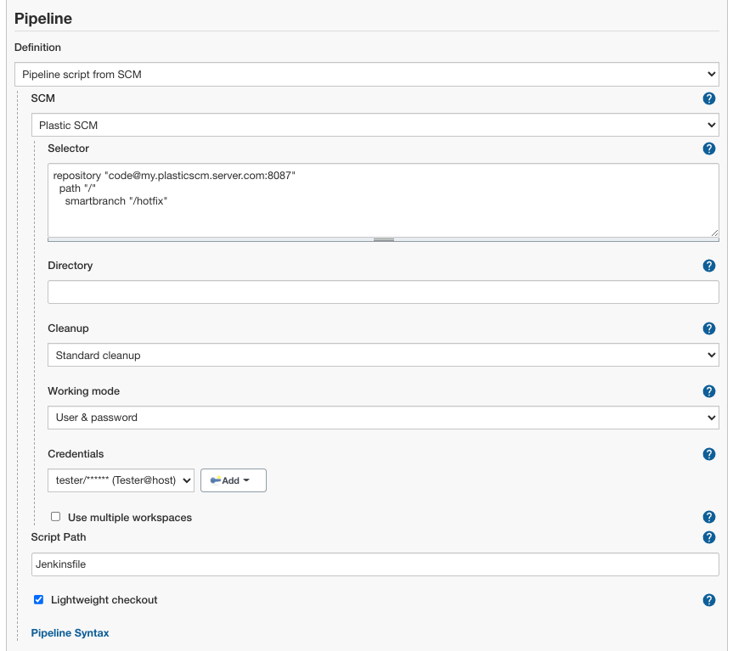Screen dimensions: 733x651
Task: Open help for the Selector field
Action: click(708, 149)
